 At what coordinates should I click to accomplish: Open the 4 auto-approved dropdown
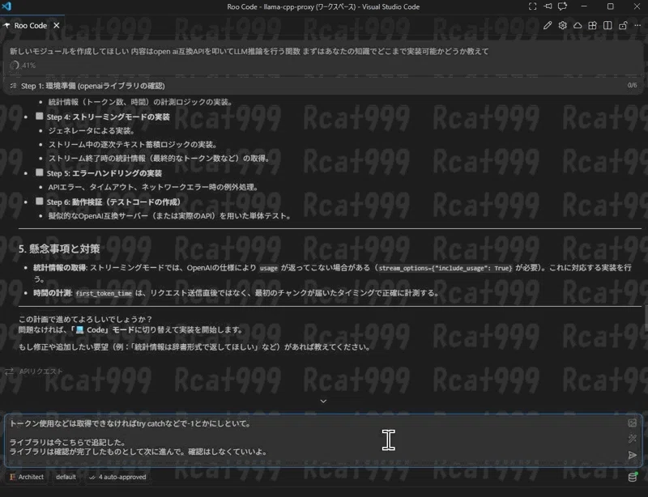pyautogui.click(x=117, y=477)
